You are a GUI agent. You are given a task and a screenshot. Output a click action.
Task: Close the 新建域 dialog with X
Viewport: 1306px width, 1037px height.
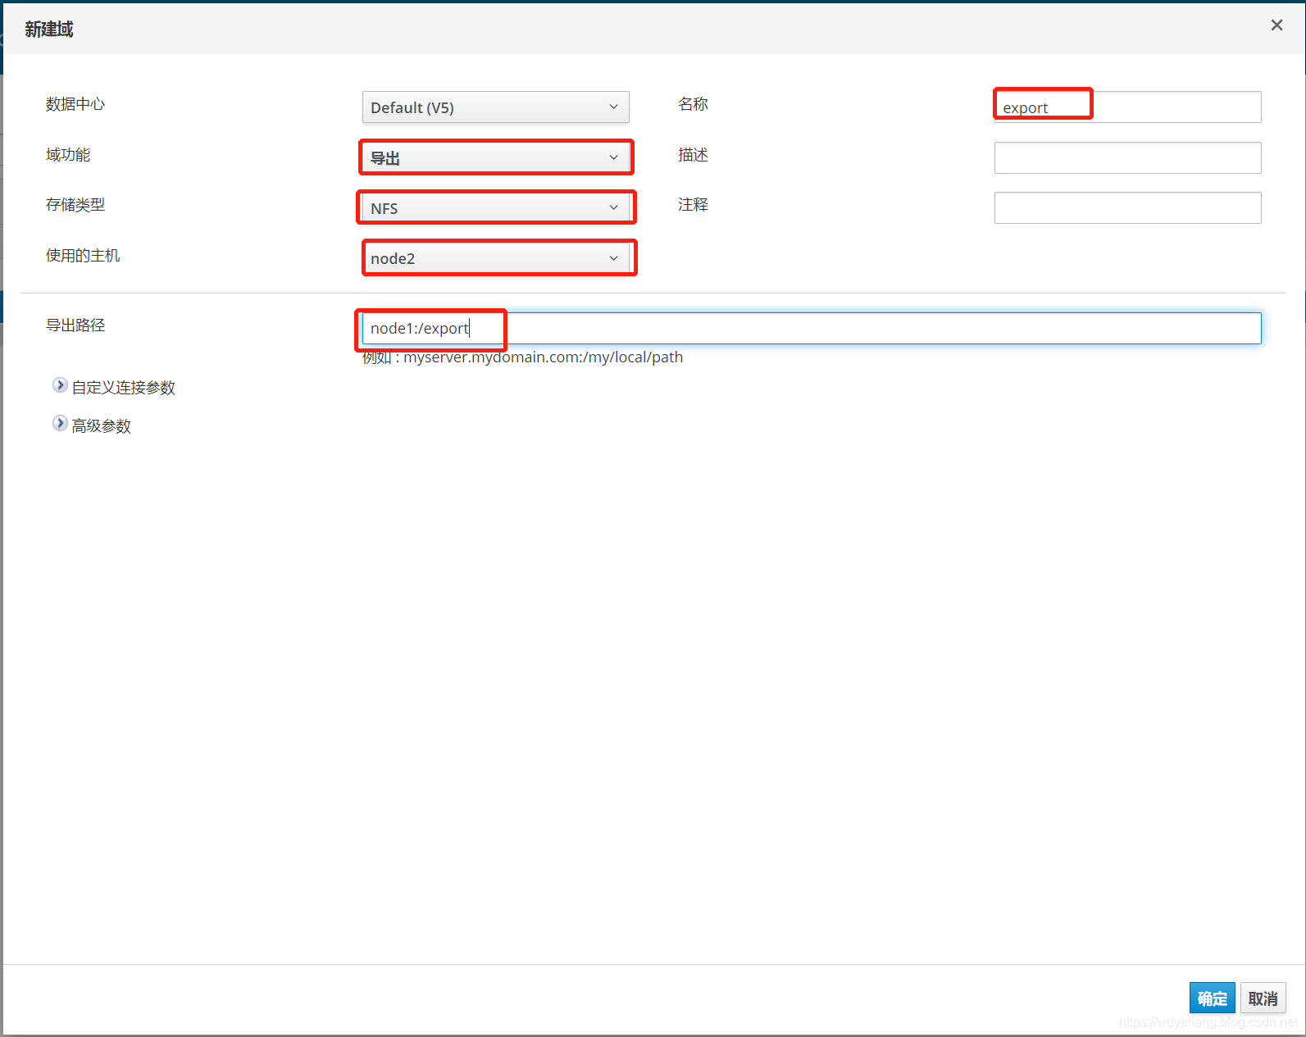[1276, 25]
